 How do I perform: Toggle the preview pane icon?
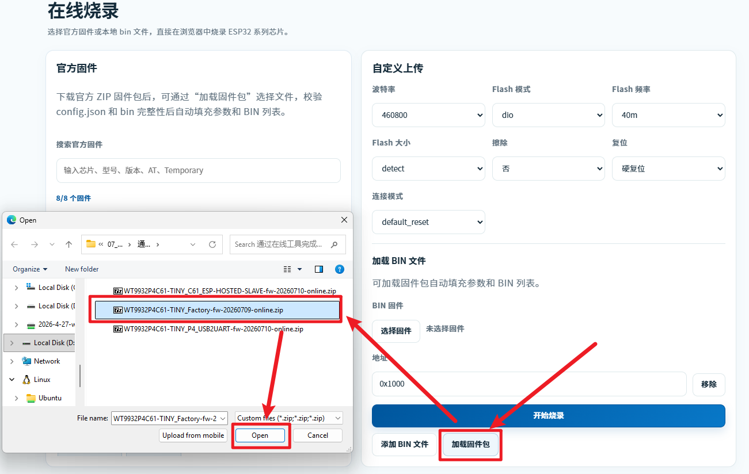tap(319, 269)
